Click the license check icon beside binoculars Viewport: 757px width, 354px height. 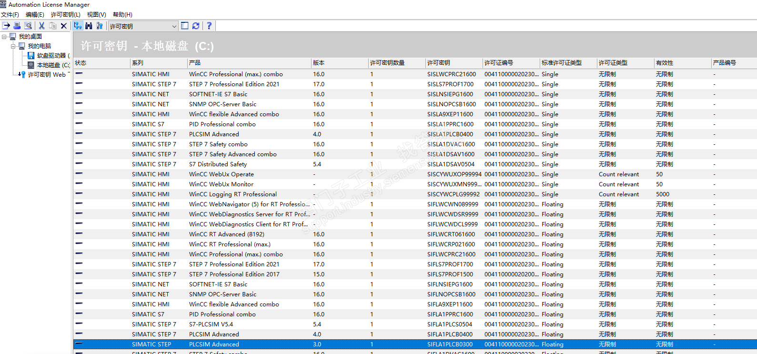point(100,26)
